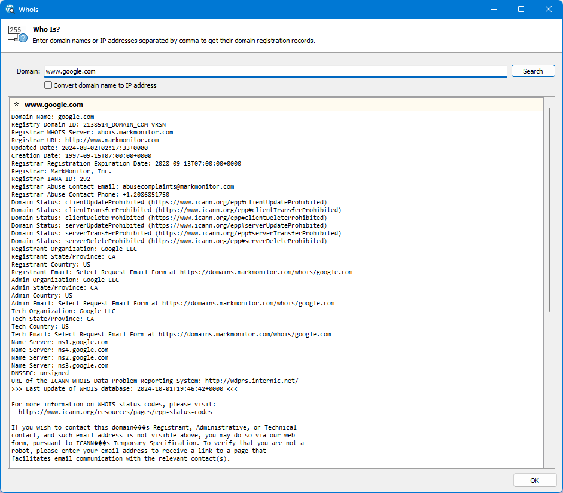The height and width of the screenshot is (493, 563).
Task: Click 'Registrar: MarkMonitor, Inc.' line
Action: point(62,172)
